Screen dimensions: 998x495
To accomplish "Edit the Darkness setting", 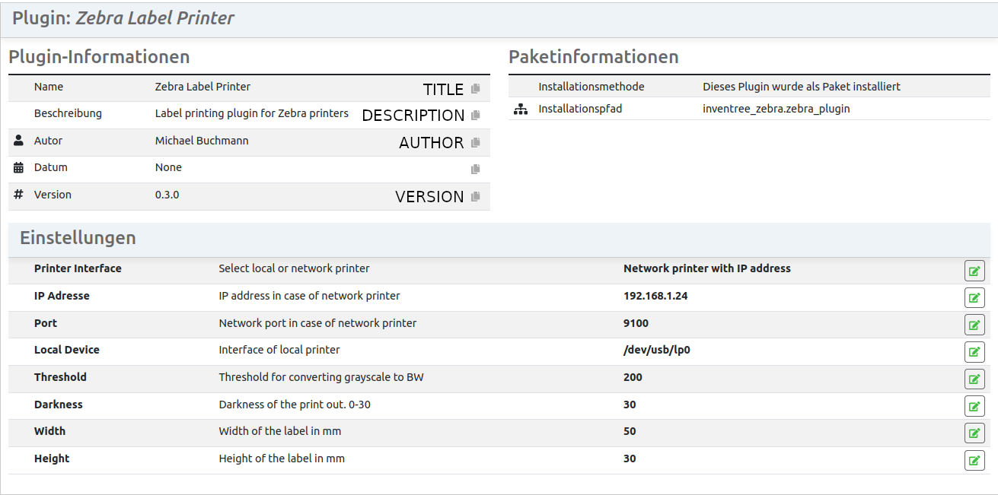I will (x=974, y=405).
